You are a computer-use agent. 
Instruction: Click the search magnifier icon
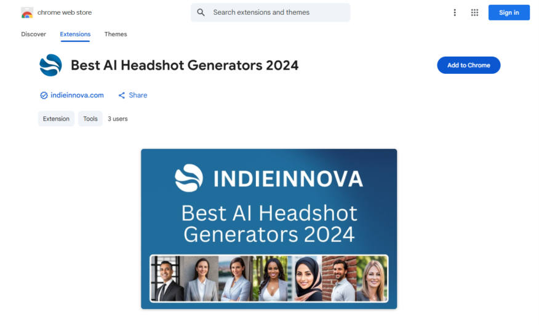click(x=201, y=13)
